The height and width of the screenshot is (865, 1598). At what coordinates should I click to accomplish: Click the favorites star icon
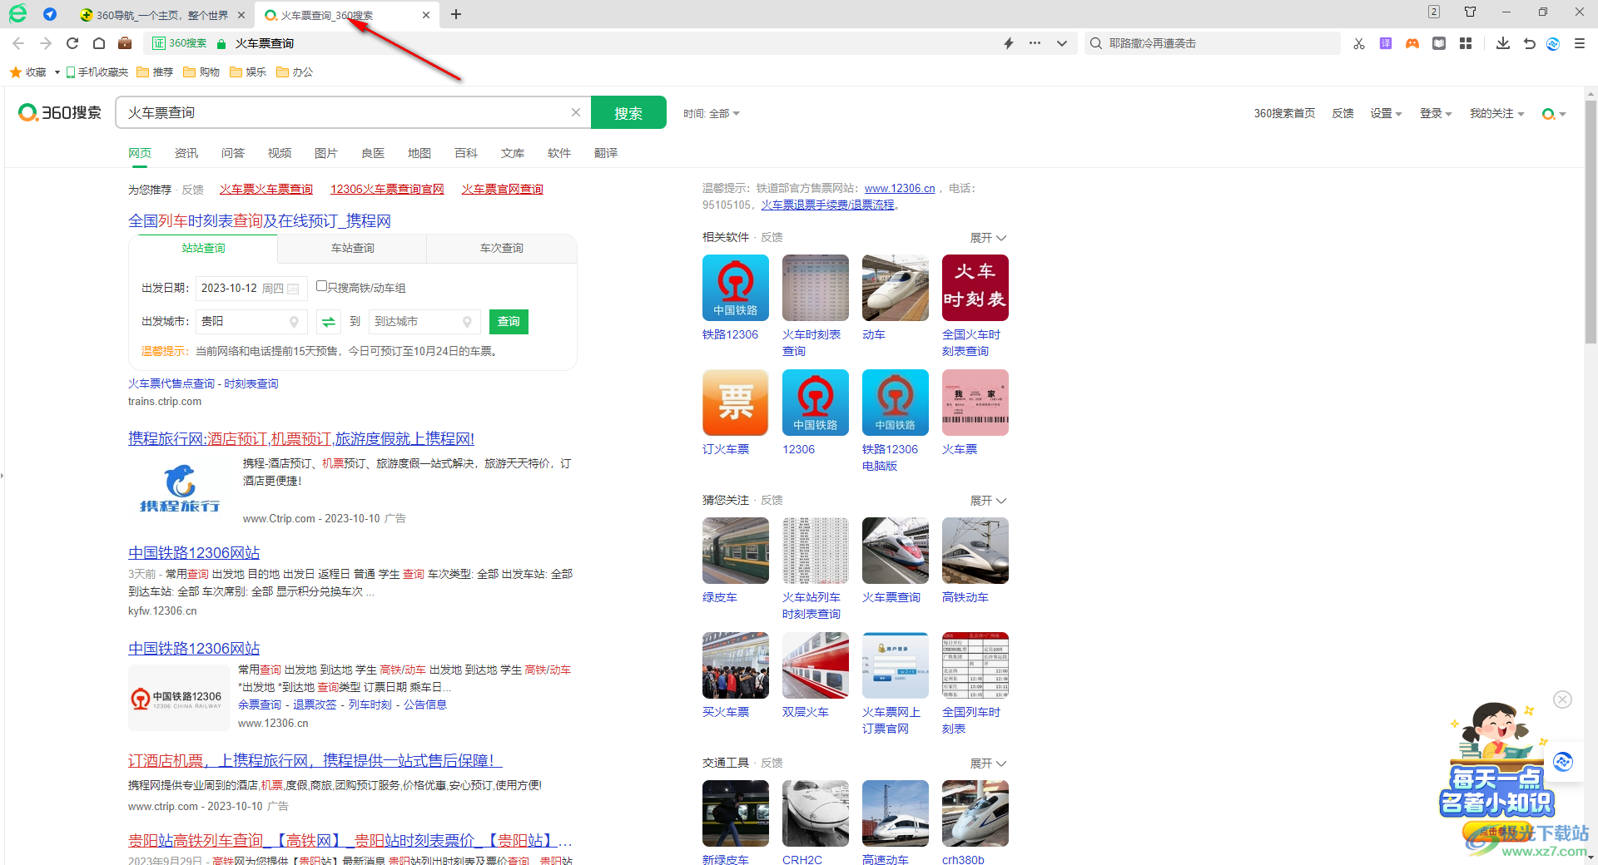16,72
